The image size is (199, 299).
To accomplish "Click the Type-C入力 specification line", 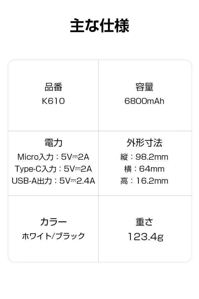I will tap(53, 169).
